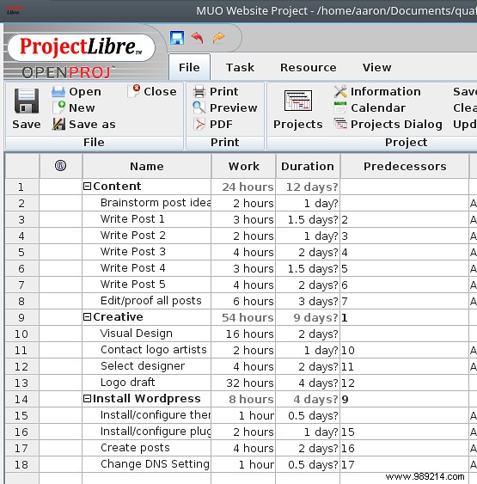Click the Predecessors column header
This screenshot has width=477, height=484.
[405, 166]
